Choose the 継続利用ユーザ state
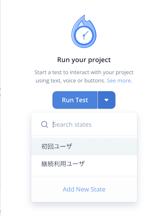 tap(84, 164)
